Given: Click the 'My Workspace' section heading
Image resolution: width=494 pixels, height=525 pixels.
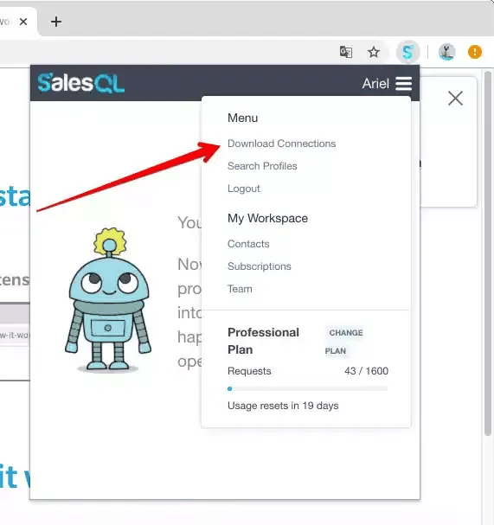Looking at the screenshot, I should click(x=267, y=218).
